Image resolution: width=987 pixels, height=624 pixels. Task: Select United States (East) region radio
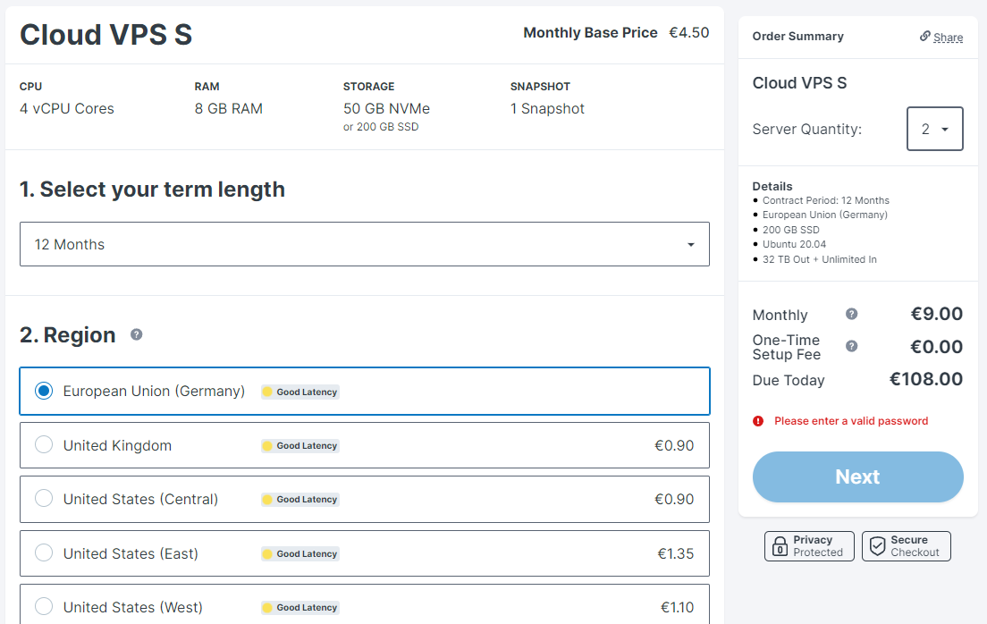(x=44, y=552)
